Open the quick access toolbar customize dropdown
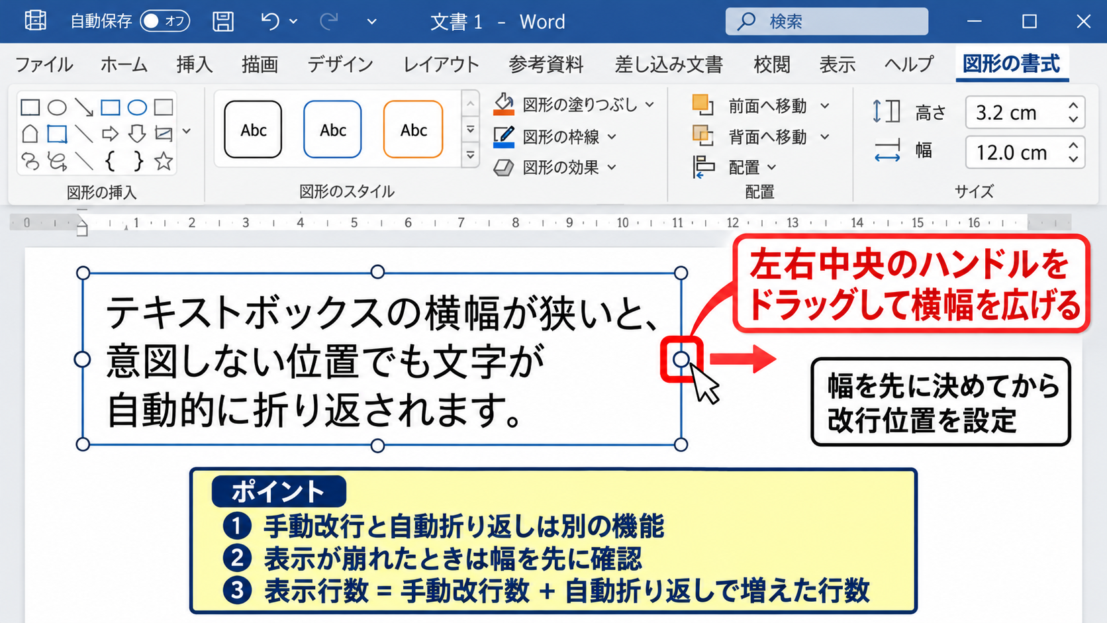 coord(372,22)
